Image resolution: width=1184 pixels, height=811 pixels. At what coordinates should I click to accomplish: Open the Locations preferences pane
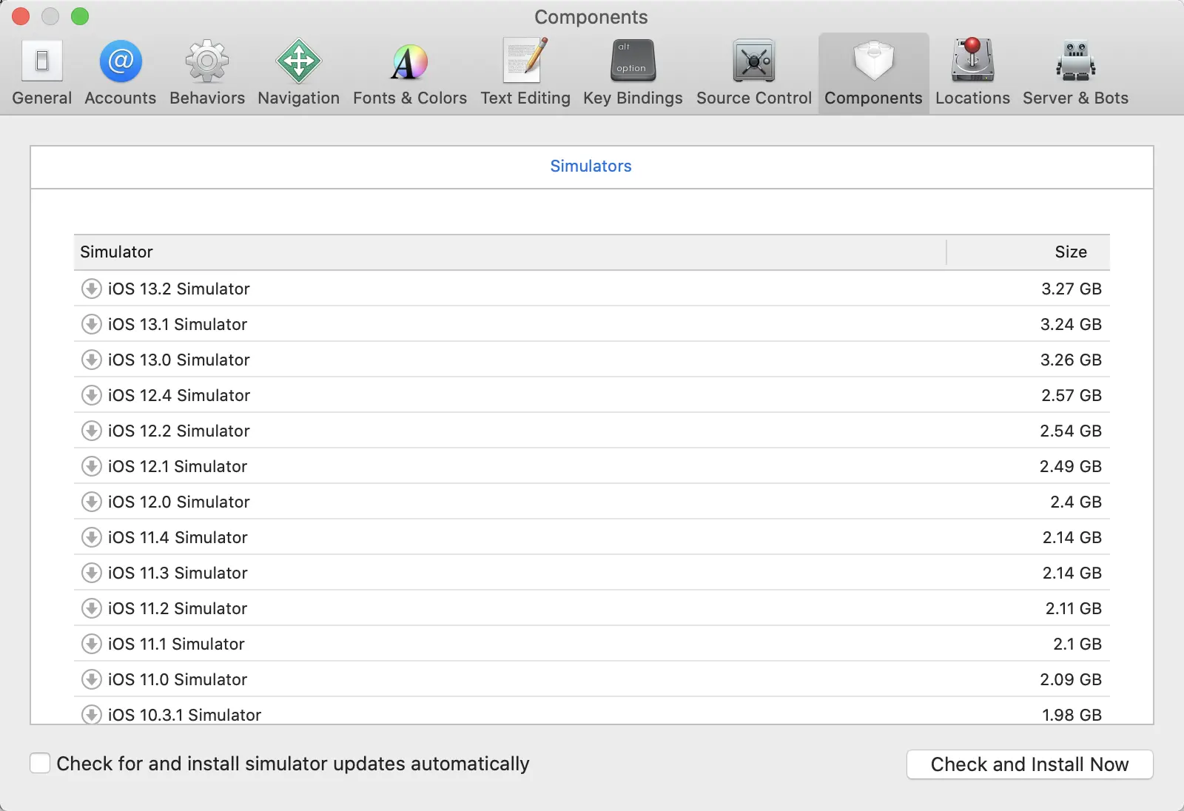pyautogui.click(x=972, y=73)
